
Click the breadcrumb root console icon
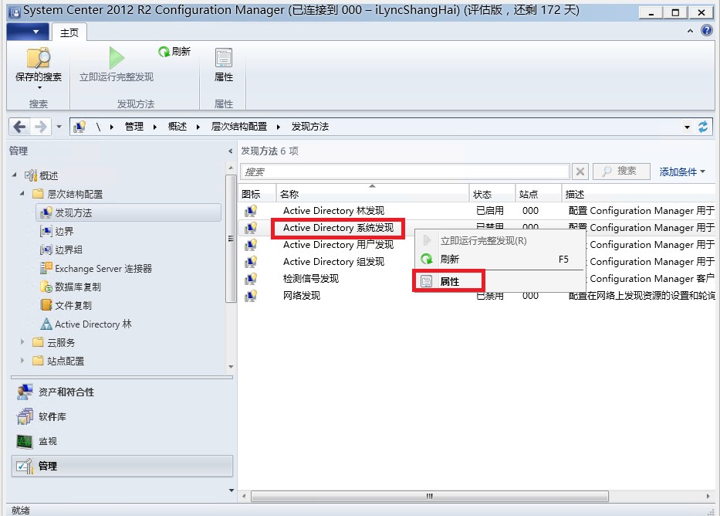point(80,127)
